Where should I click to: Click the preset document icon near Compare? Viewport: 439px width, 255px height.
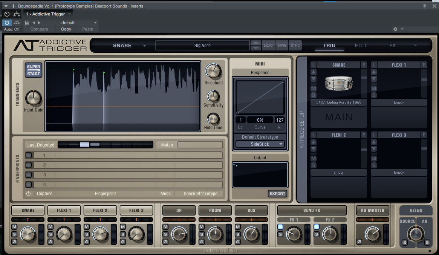(x=26, y=22)
